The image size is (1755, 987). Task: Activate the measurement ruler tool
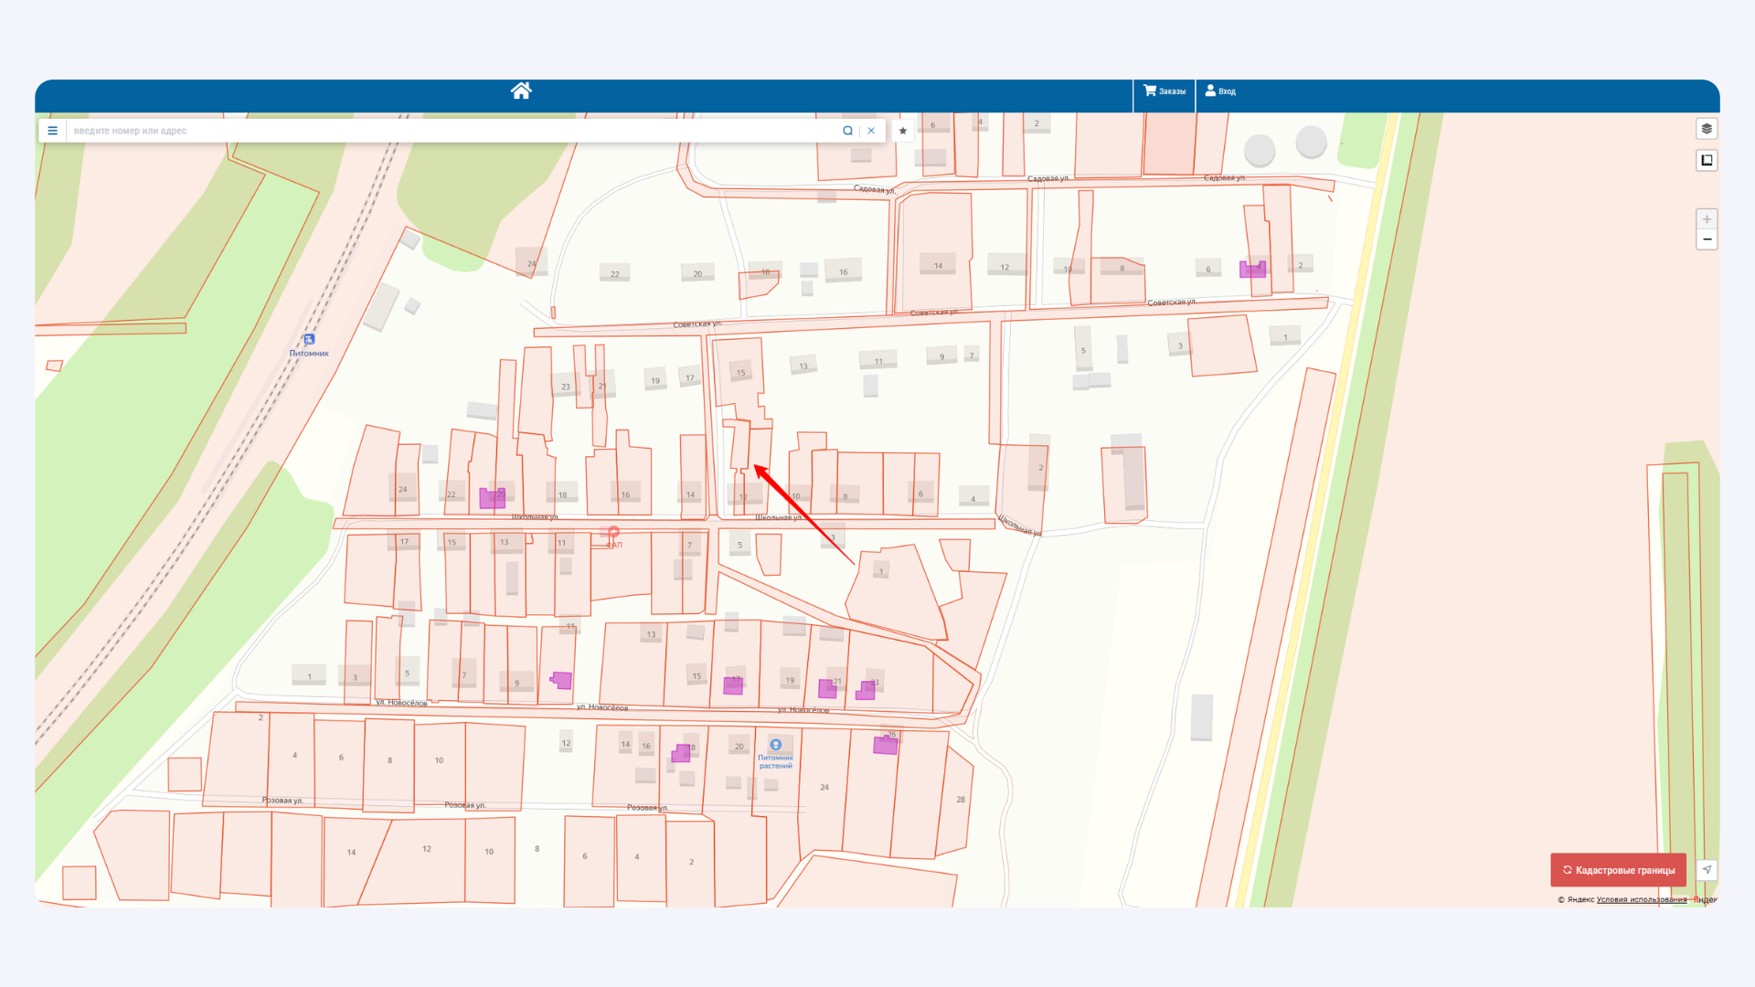pyautogui.click(x=1707, y=161)
